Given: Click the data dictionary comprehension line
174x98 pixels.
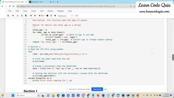Looking at the screenshot, I should click(66, 68).
